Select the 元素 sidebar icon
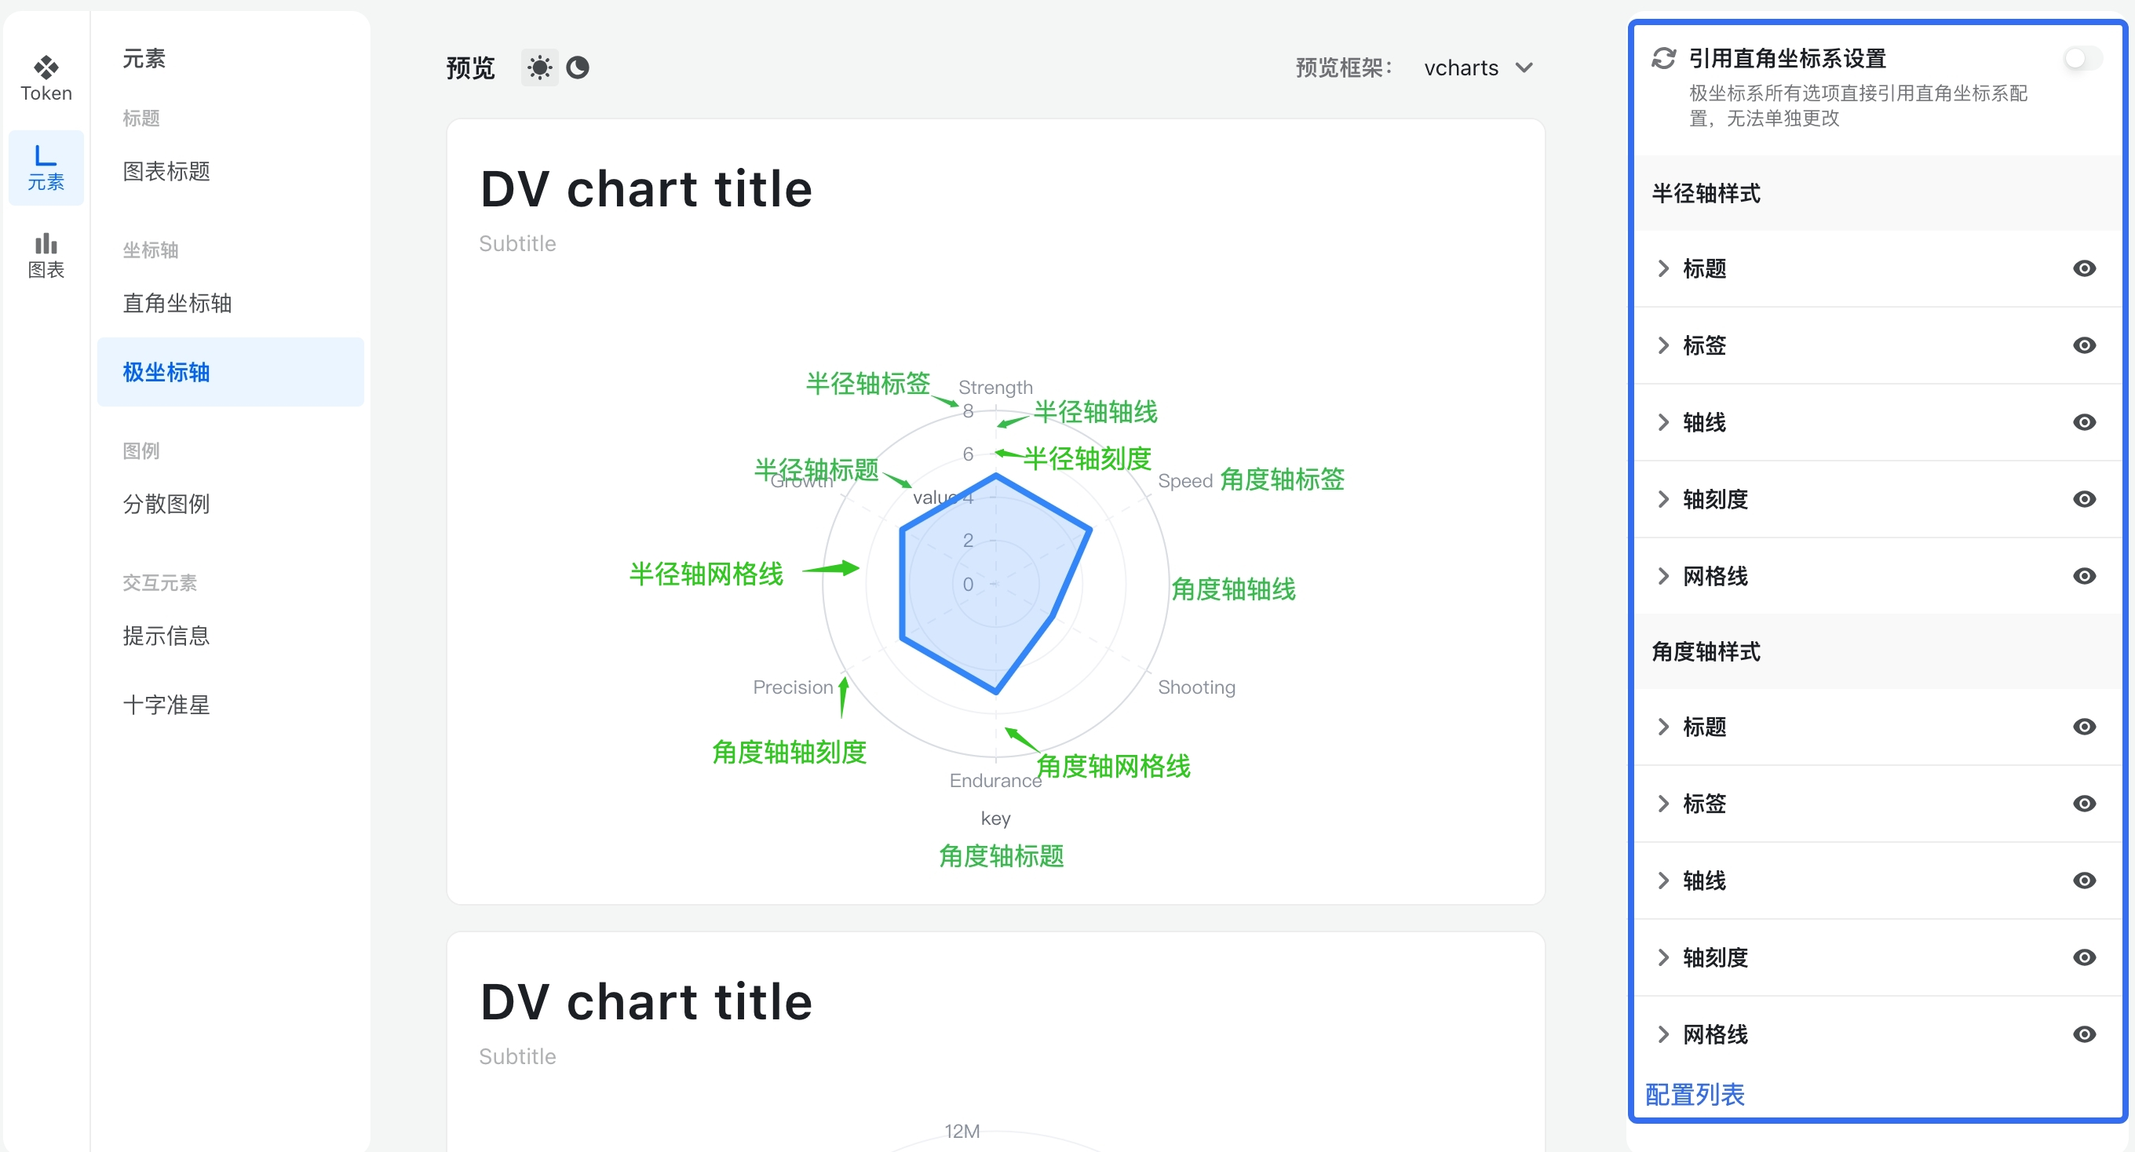The height and width of the screenshot is (1152, 2135). coord(46,166)
